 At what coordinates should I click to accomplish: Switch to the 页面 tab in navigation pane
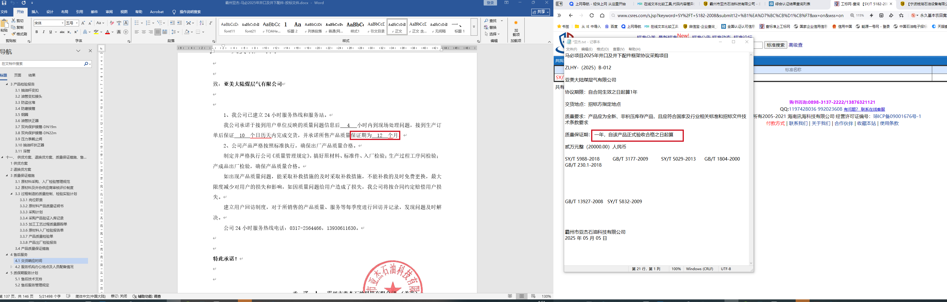click(x=18, y=75)
